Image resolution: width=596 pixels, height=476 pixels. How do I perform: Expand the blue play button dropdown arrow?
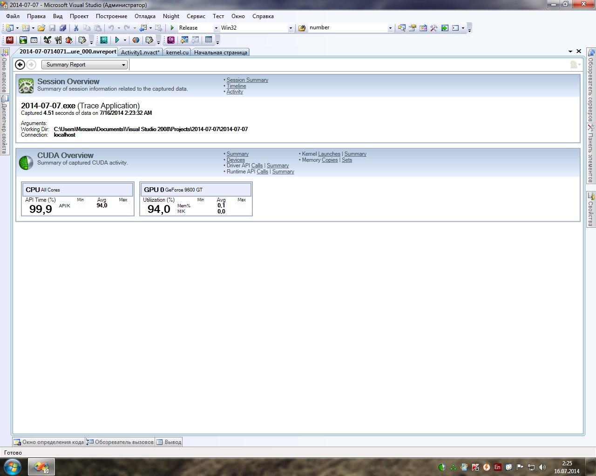(x=125, y=40)
